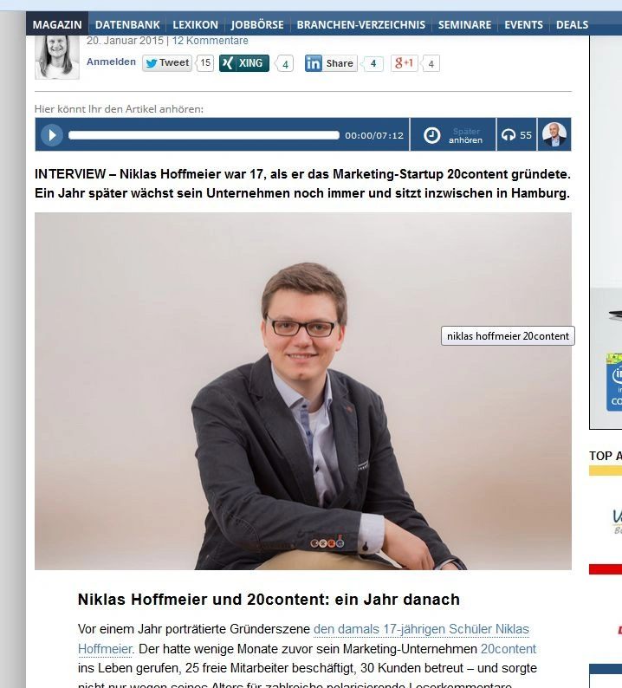Click the author profile photo
Image resolution: width=622 pixels, height=688 pixels.
click(x=57, y=57)
